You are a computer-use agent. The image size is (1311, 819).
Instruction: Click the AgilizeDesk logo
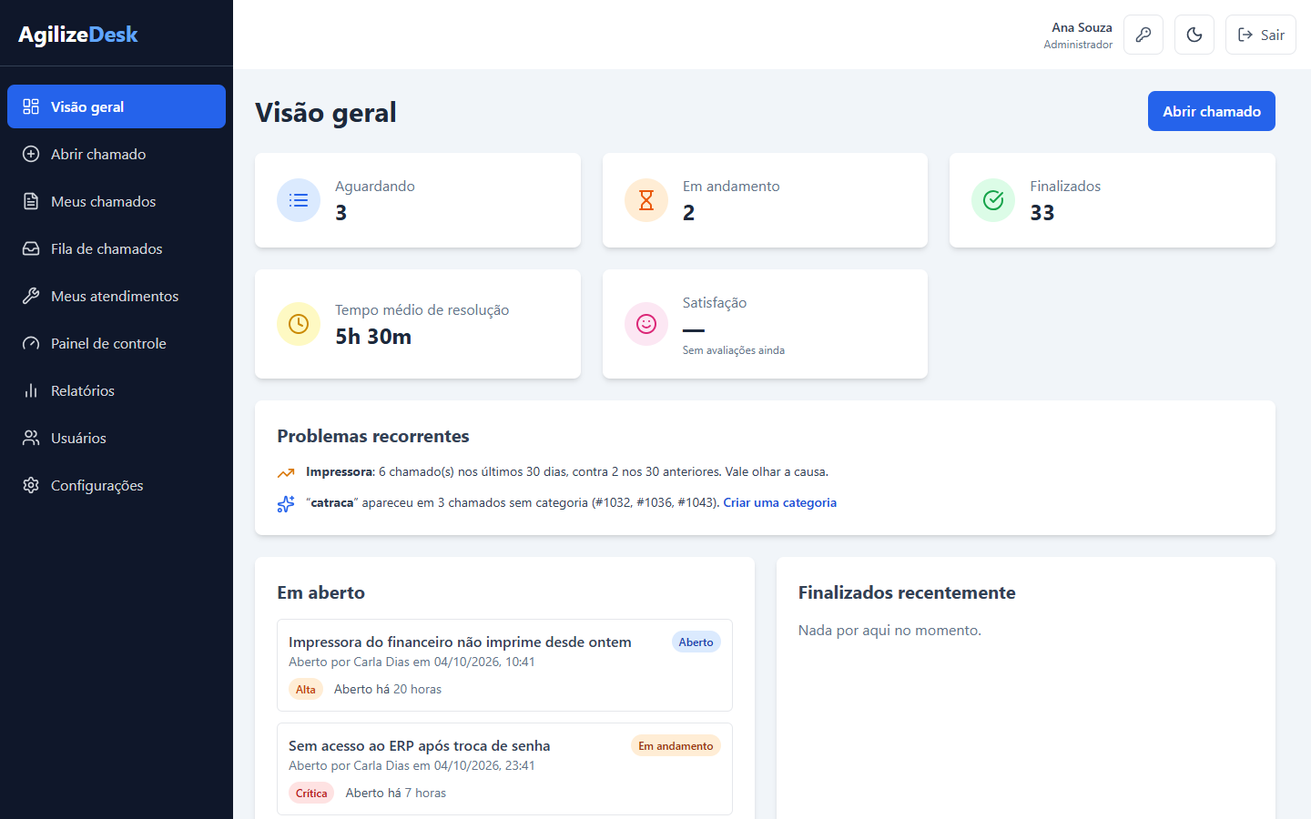[78, 35]
